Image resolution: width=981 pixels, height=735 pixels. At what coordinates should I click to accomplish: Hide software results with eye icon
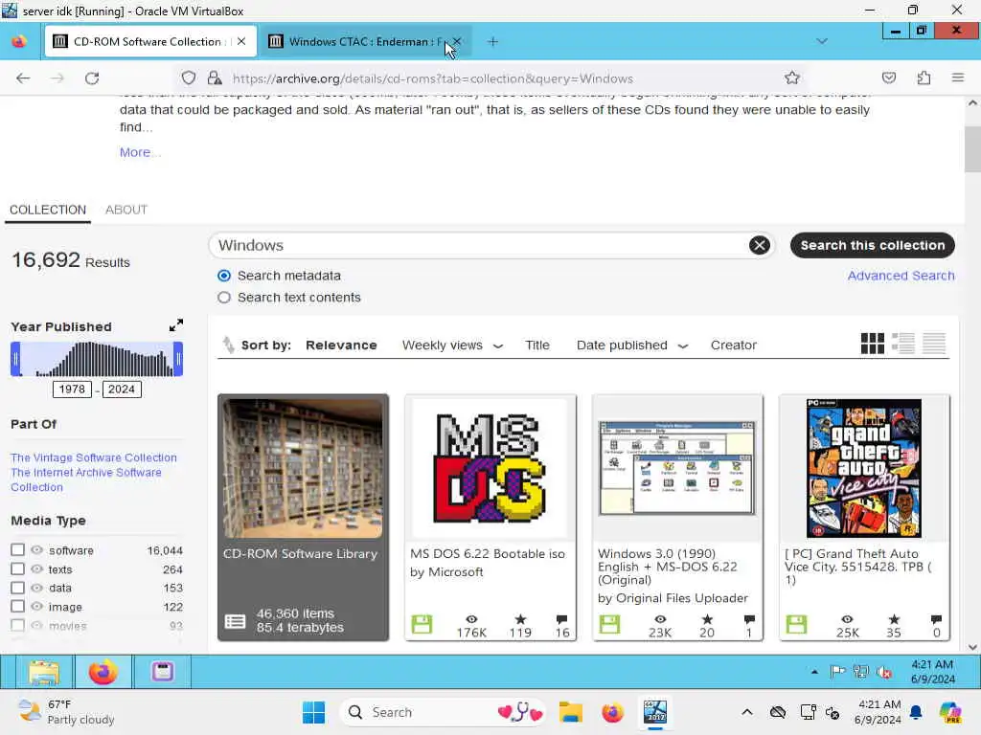37,550
